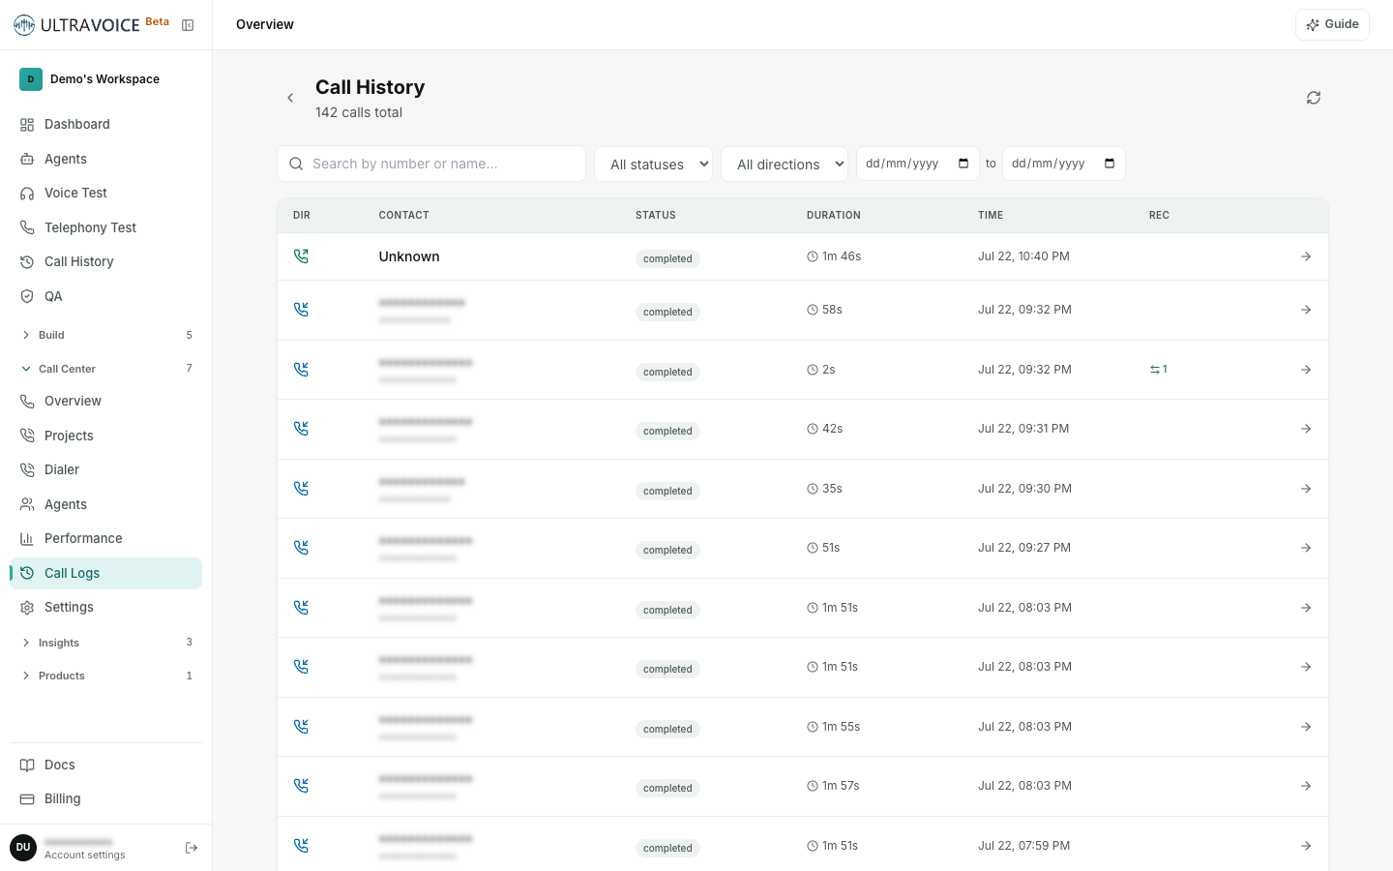This screenshot has height=871, width=1393.
Task: Open the All directions dropdown
Action: coord(785,165)
